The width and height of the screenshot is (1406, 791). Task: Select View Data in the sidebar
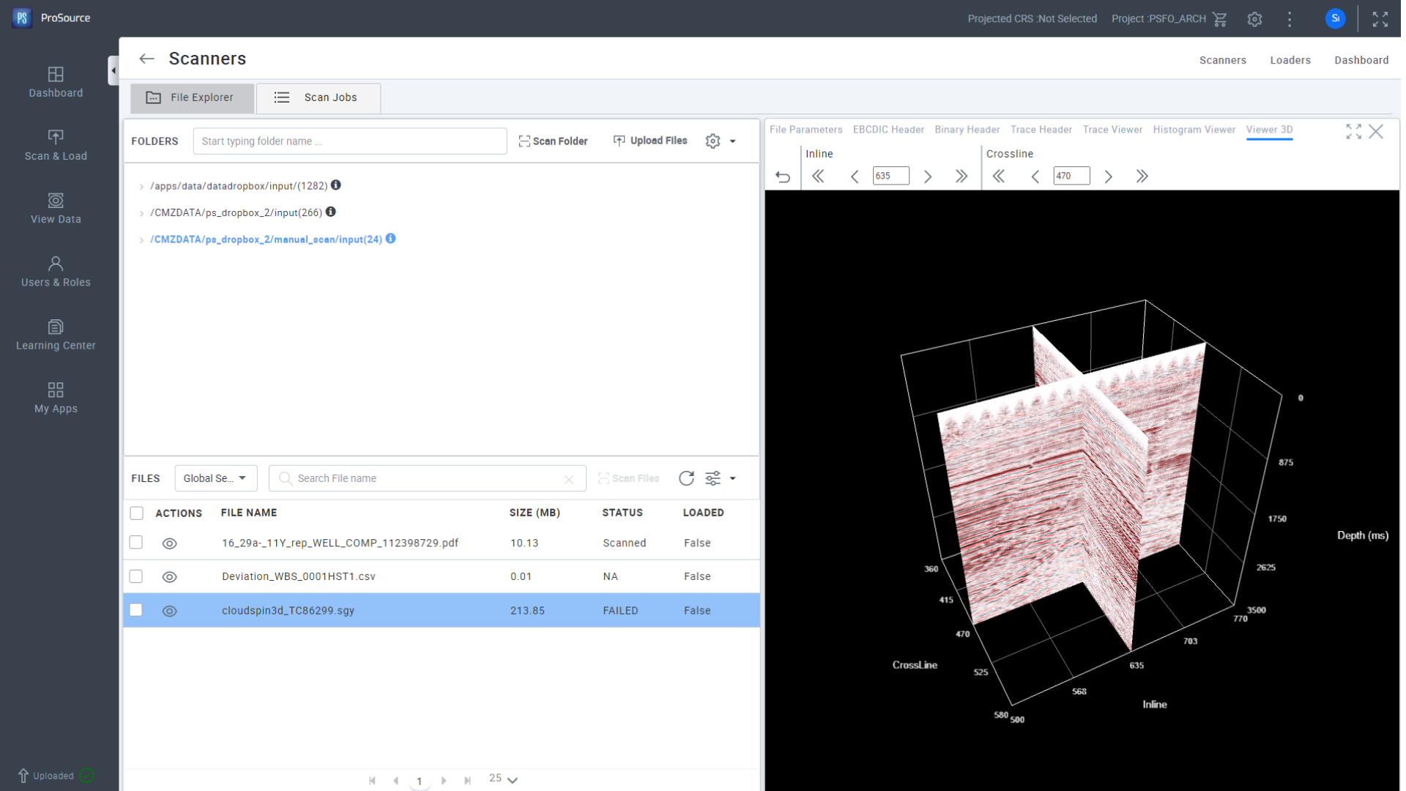point(55,207)
